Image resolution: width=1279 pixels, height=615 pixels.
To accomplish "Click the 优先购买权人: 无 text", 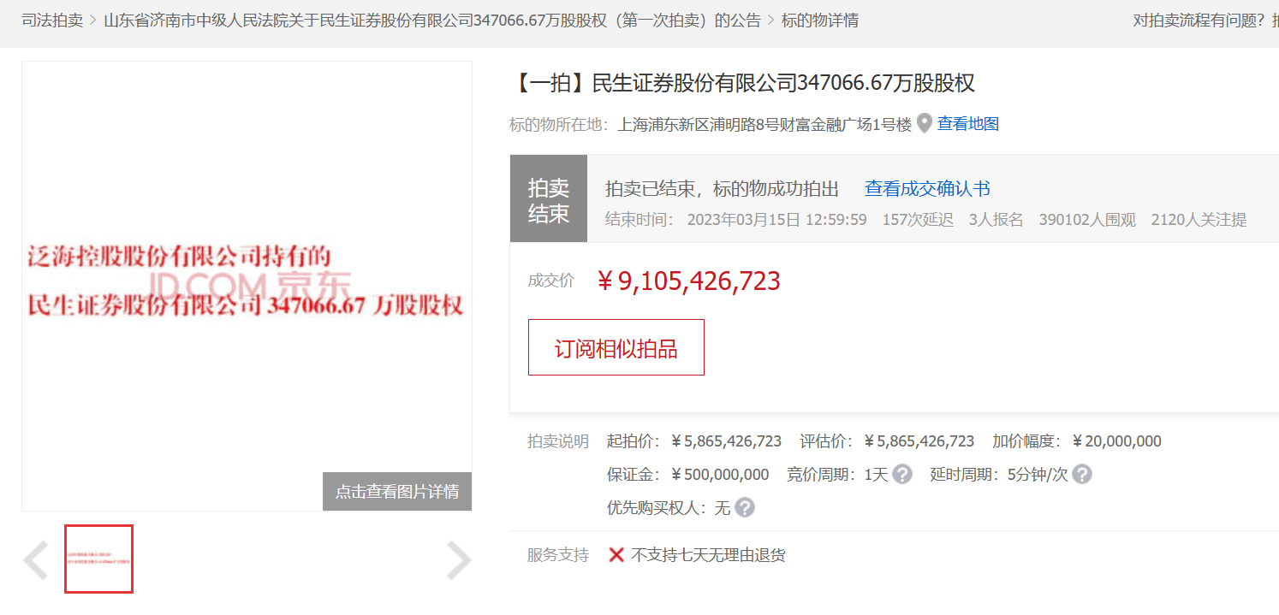I will point(669,508).
